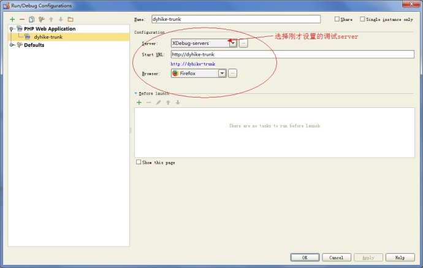Add a before launch task
Screen dimensions: 423x268
click(x=139, y=102)
